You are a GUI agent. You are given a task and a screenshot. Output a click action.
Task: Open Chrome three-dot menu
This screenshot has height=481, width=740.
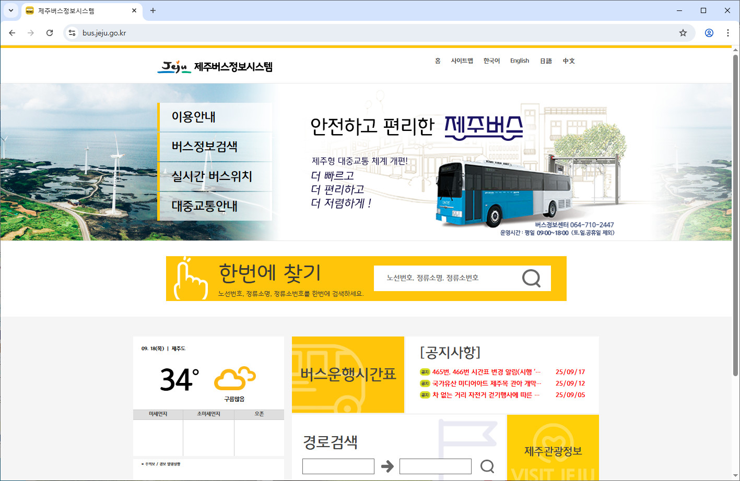728,33
